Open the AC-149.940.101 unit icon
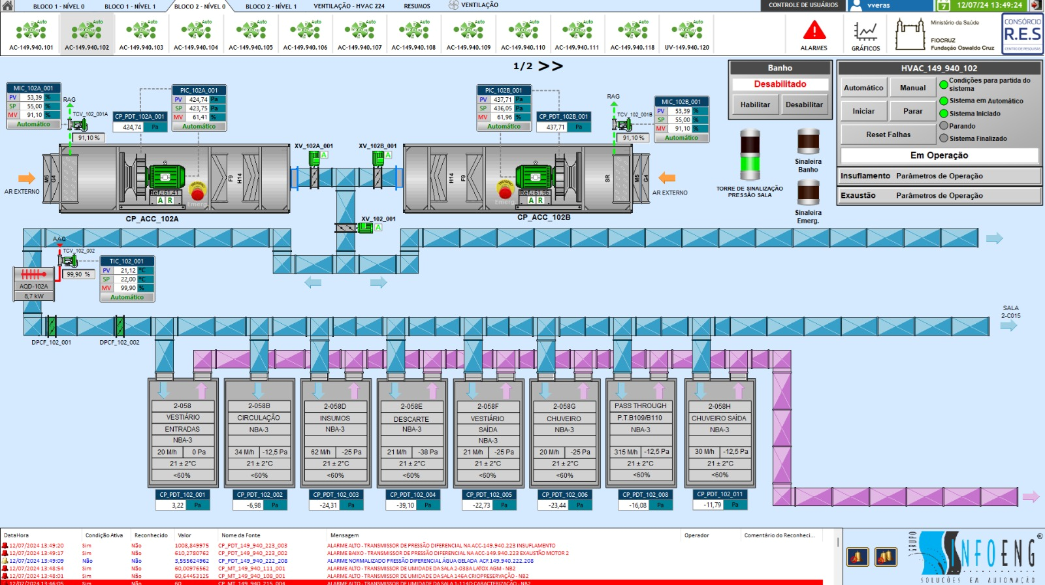This screenshot has width=1045, height=585. (x=31, y=31)
